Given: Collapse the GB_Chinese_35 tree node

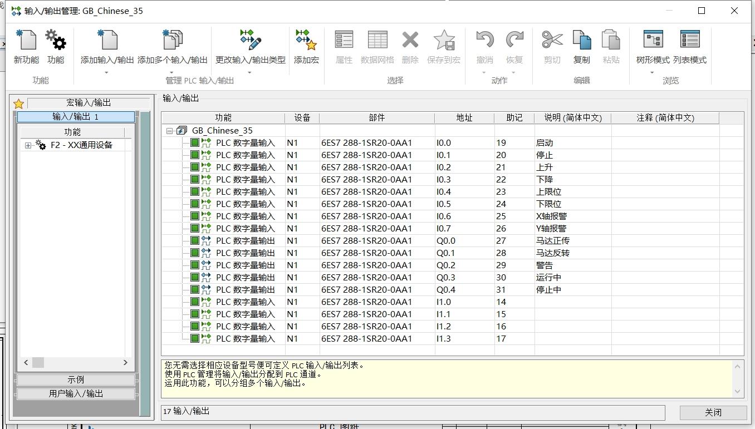Looking at the screenshot, I should (x=170, y=131).
